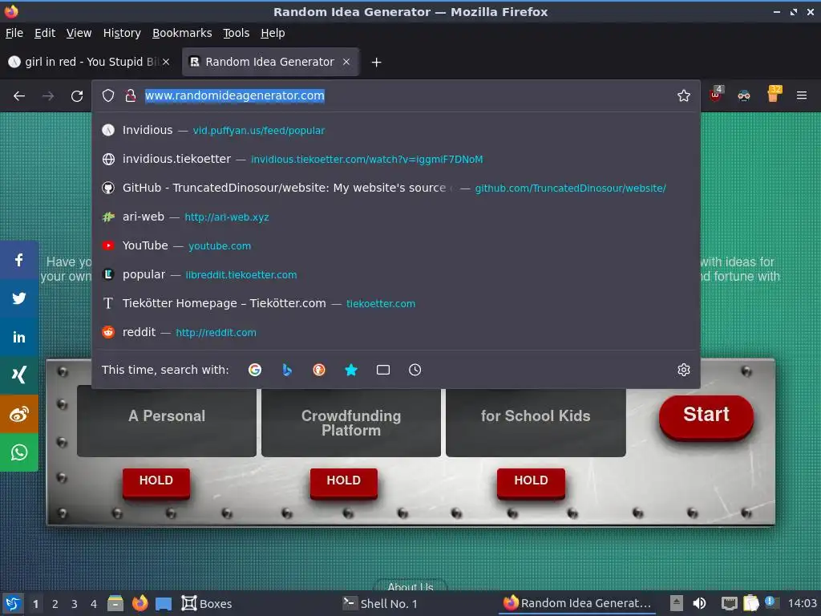The height and width of the screenshot is (616, 821).
Task: Switch to workspace 3 in taskbar
Action: pos(75,604)
